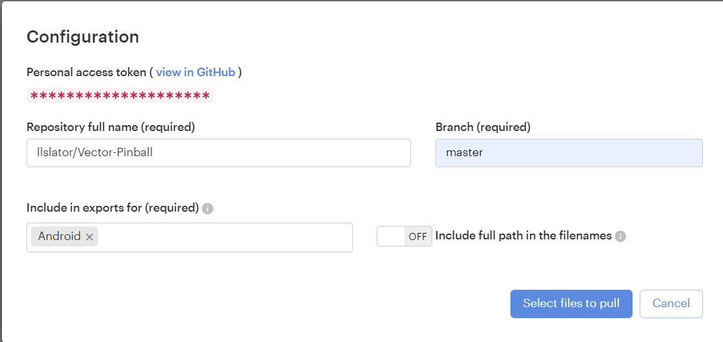This screenshot has height=342, width=723.
Task: Select the Android platform chip
Action: coord(59,236)
